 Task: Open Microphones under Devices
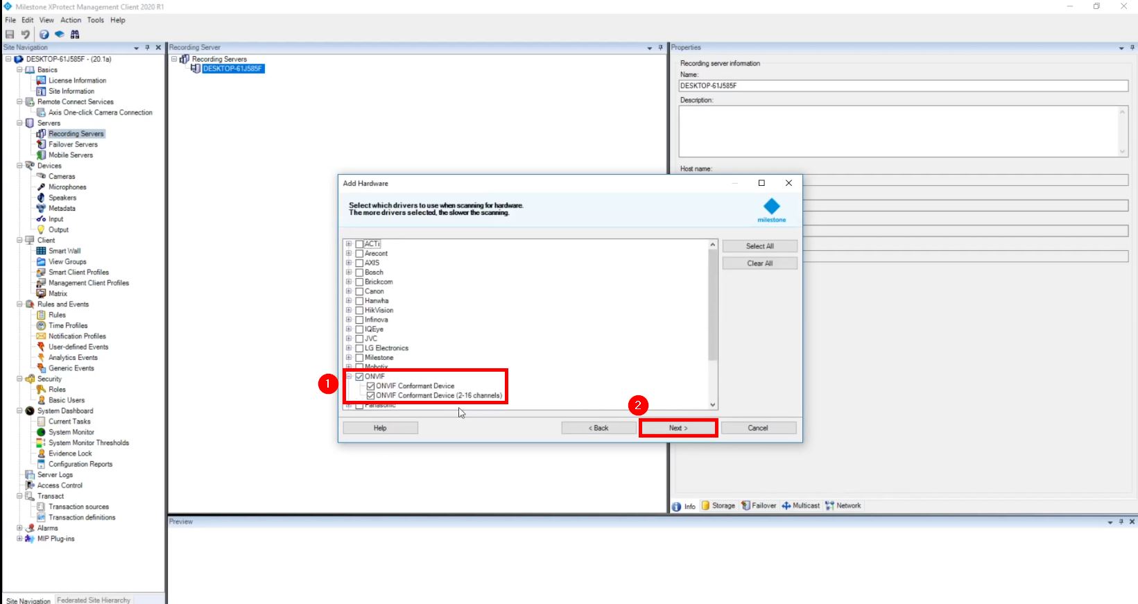pos(67,187)
